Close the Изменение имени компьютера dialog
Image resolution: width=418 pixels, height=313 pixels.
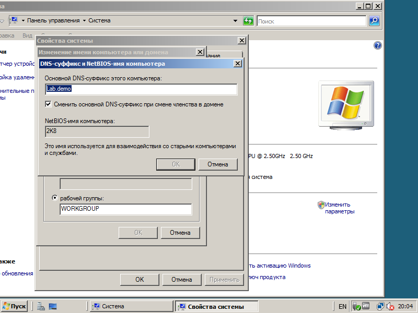pyautogui.click(x=200, y=52)
